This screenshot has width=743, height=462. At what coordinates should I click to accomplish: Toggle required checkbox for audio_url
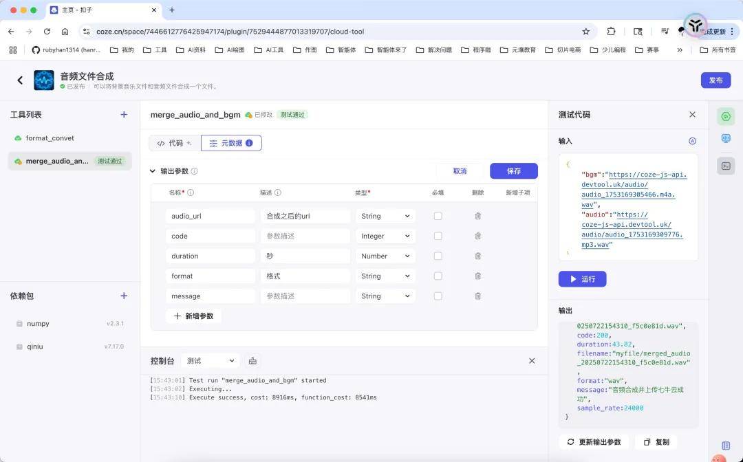point(438,216)
